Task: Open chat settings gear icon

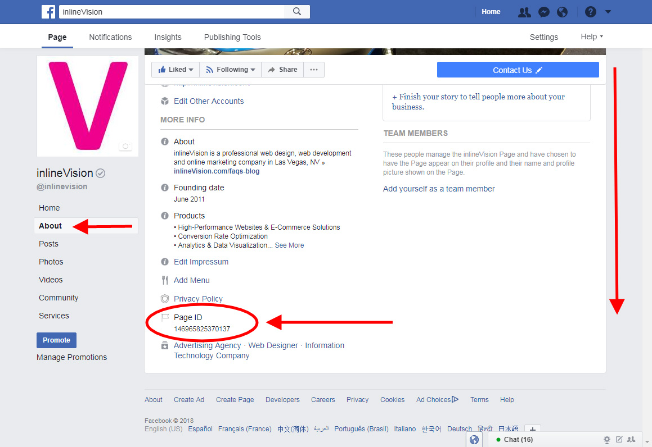Action: point(607,440)
